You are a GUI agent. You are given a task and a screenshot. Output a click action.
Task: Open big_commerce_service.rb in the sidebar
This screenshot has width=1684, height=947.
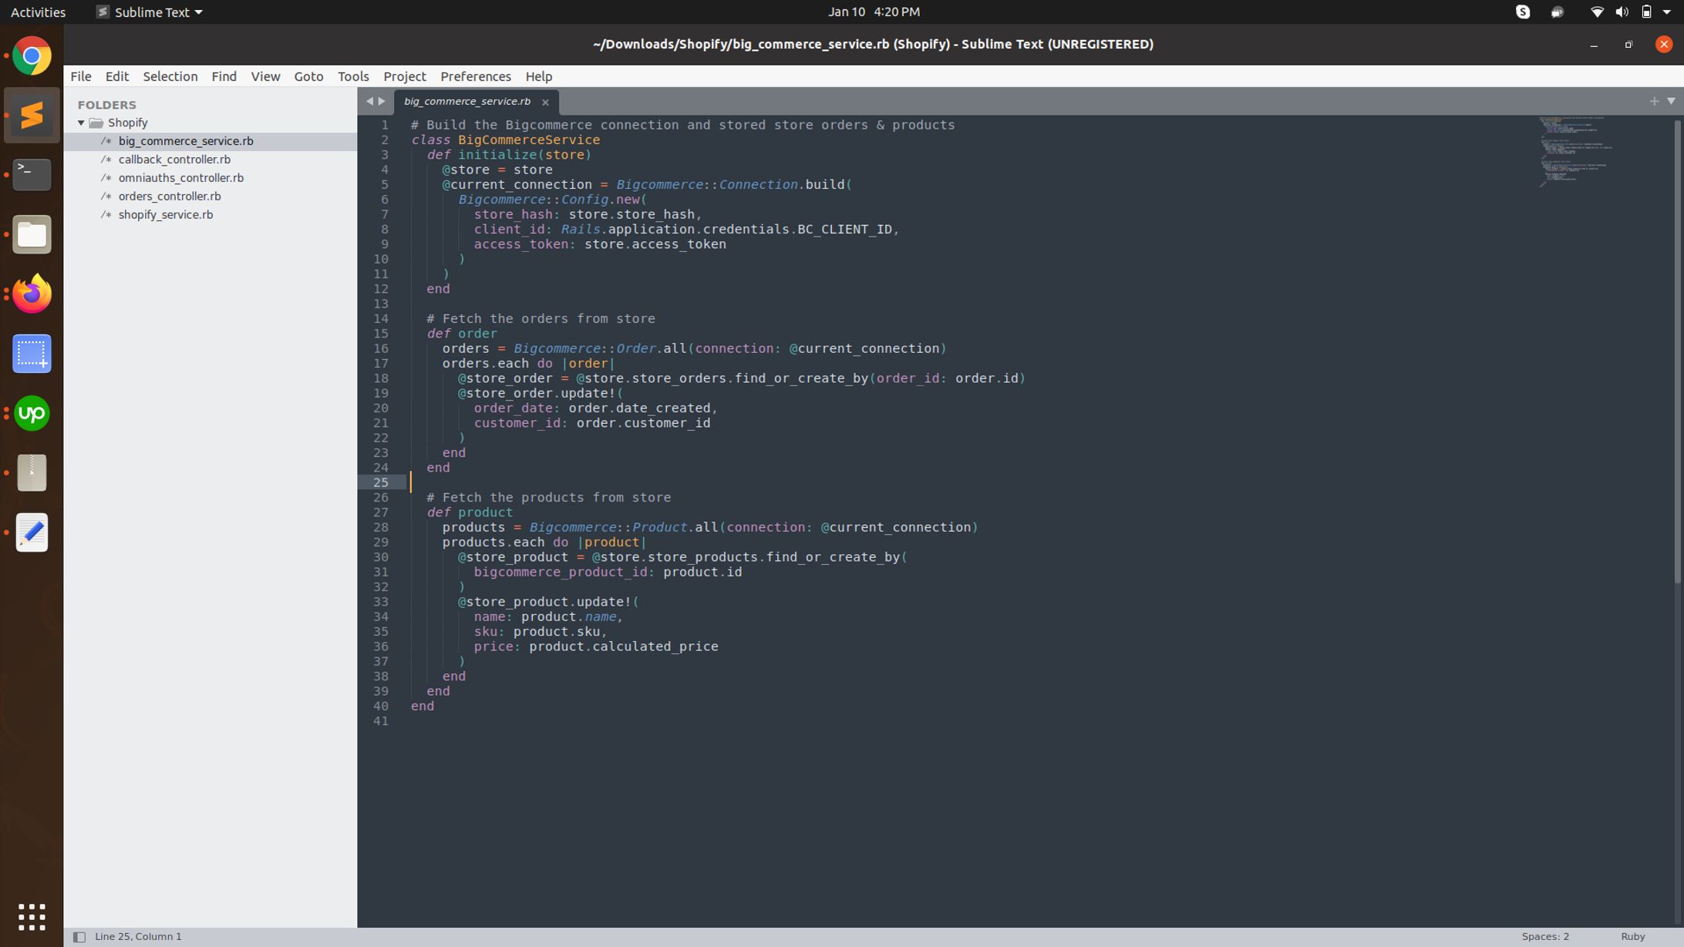point(186,141)
